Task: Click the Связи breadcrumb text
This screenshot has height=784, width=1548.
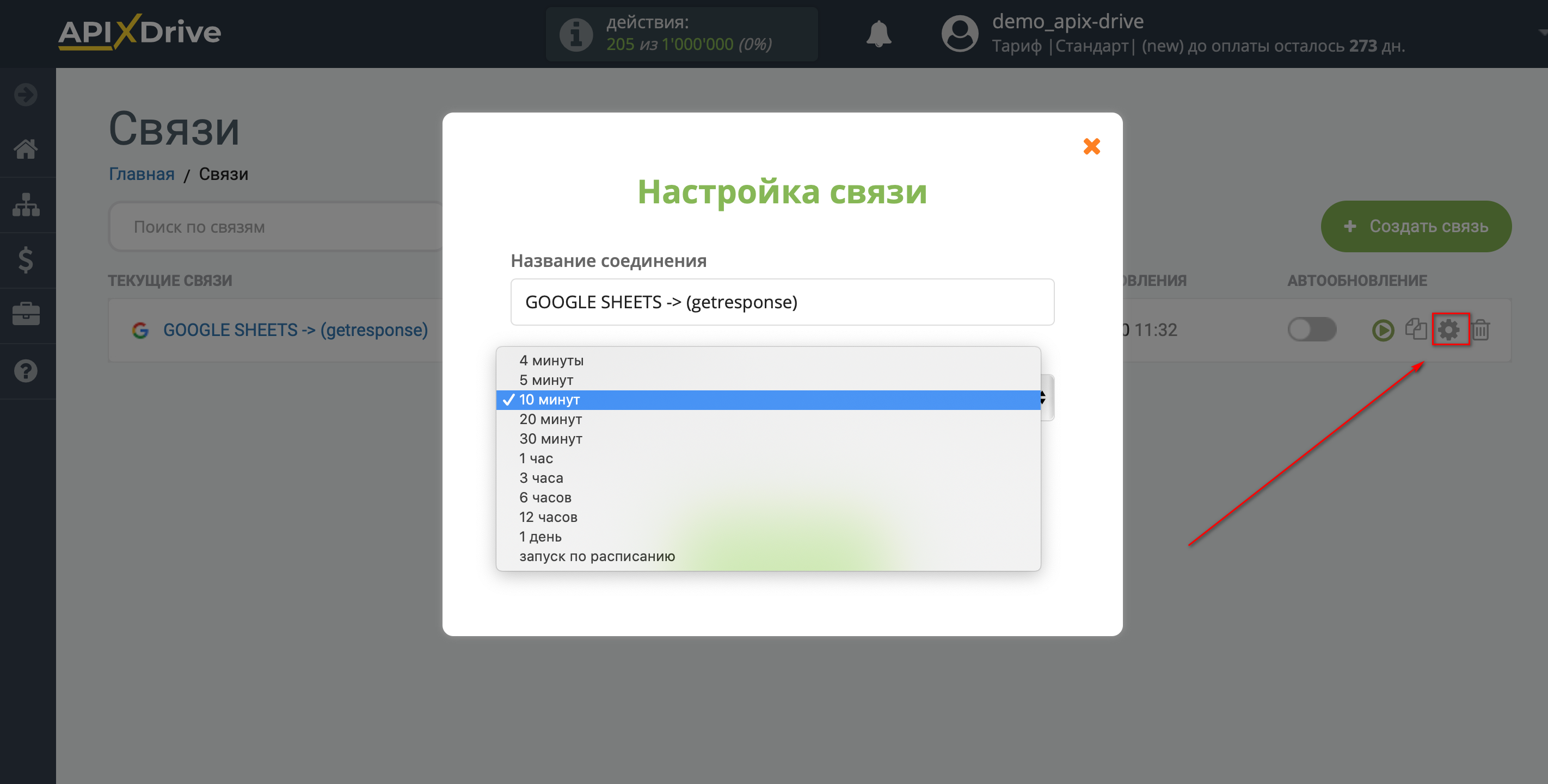Action: pyautogui.click(x=223, y=174)
